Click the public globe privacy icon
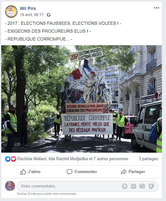The height and width of the screenshot is (201, 166). pyautogui.click(x=49, y=15)
